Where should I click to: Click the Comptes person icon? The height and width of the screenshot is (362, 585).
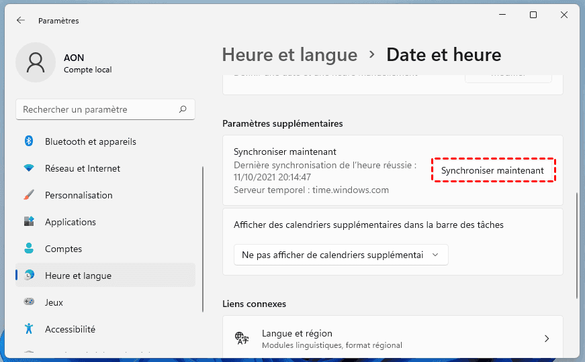click(29, 249)
